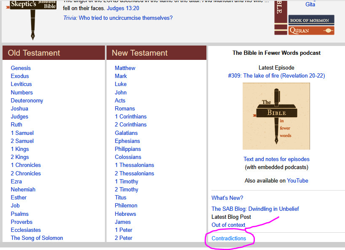Go to 1 Timothy
The height and width of the screenshot is (250, 345).
pyautogui.click(x=126, y=182)
